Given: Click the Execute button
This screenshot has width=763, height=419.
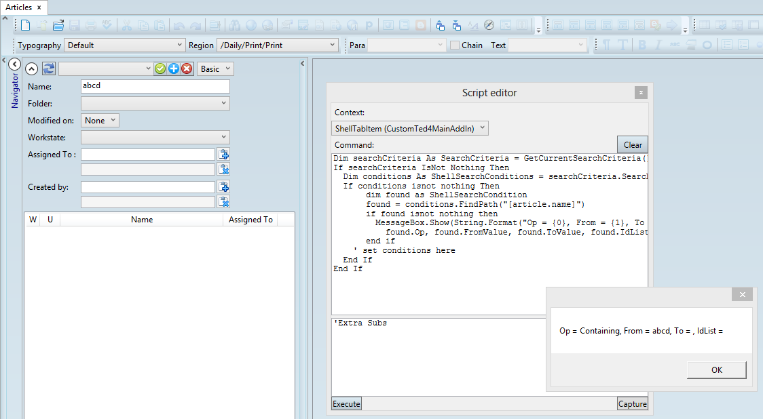Looking at the screenshot, I should (x=346, y=404).
